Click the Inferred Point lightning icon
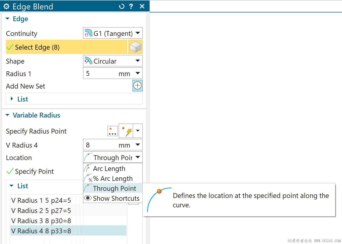 126,131
